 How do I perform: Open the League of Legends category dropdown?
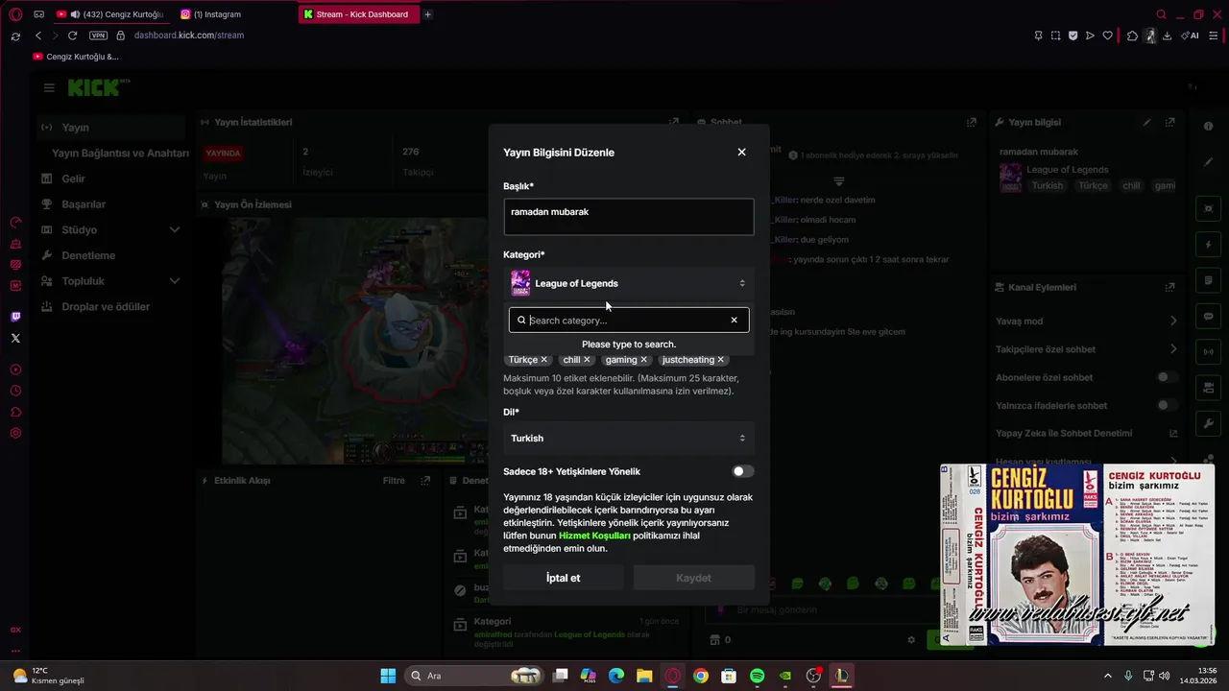629,283
